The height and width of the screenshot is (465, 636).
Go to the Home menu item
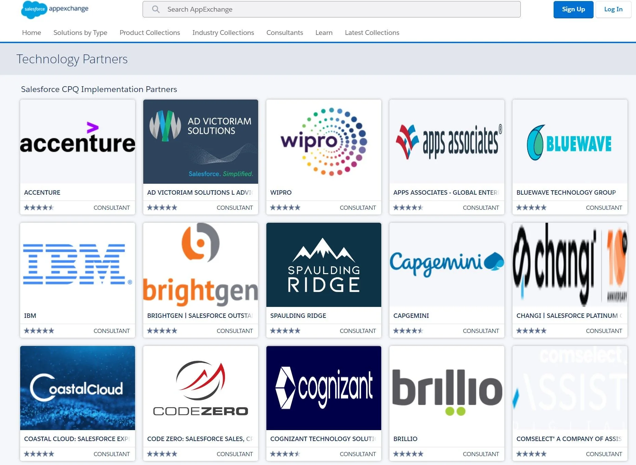31,33
